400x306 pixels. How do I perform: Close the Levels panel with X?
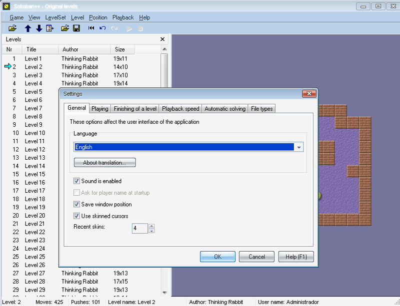coord(162,39)
